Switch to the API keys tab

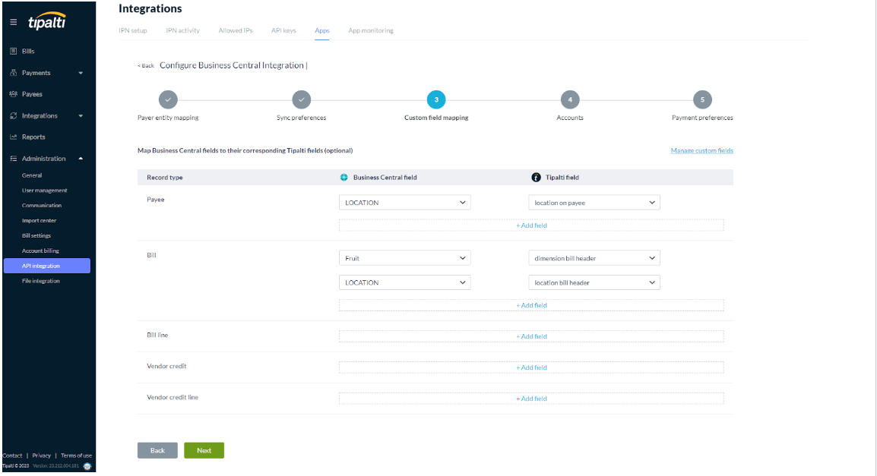283,30
